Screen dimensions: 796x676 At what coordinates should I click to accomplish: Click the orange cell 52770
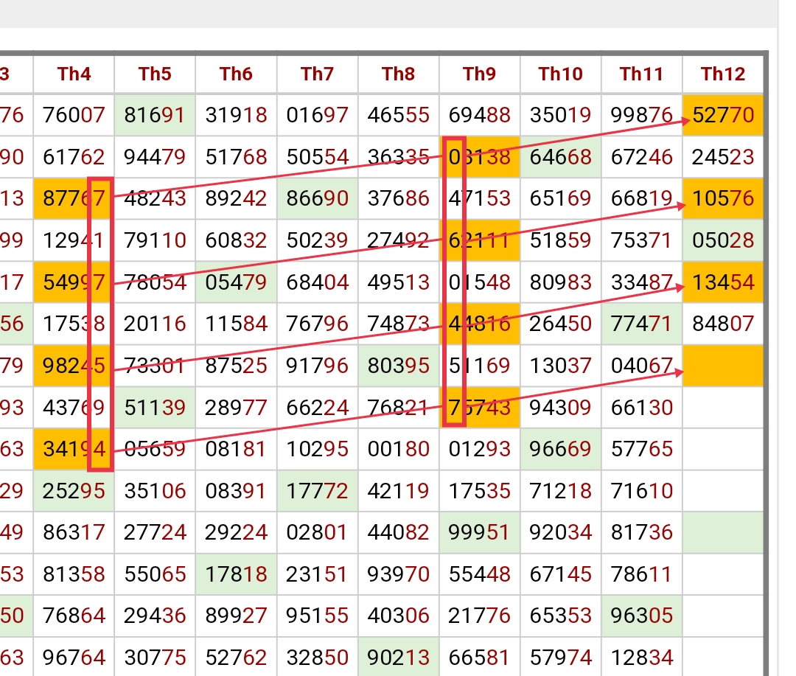pos(724,115)
